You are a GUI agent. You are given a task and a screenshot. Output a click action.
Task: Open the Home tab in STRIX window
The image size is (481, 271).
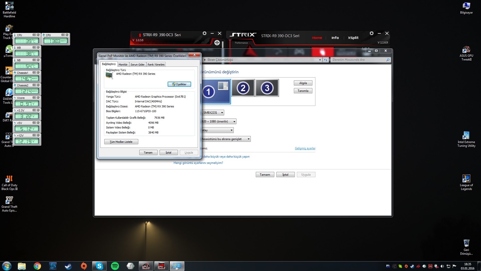point(317,38)
